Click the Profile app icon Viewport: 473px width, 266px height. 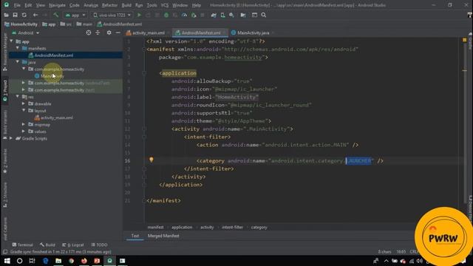184,15
